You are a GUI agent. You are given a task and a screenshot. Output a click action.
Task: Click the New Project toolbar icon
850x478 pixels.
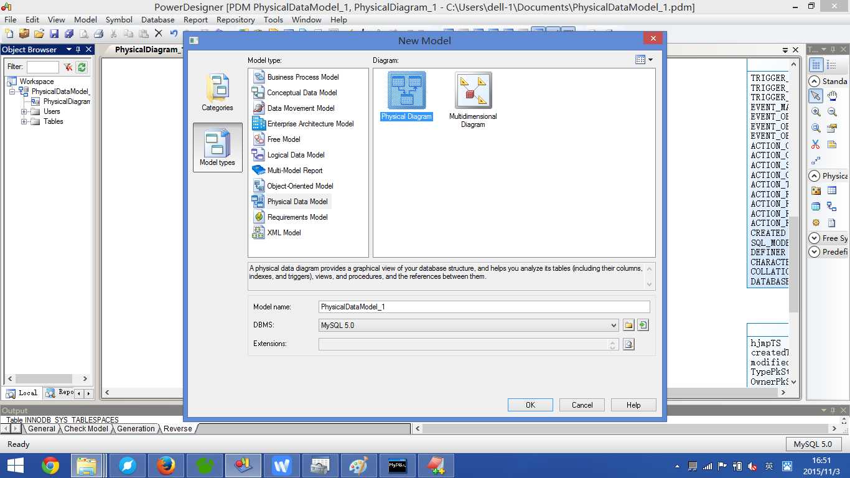click(x=24, y=34)
